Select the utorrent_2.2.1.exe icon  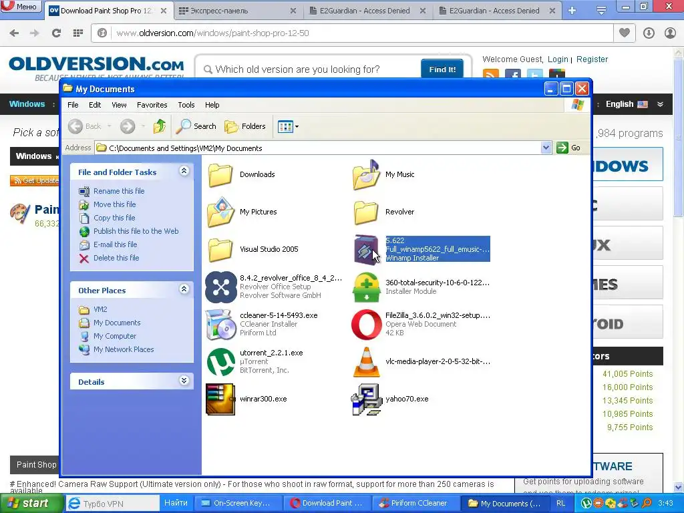click(x=220, y=361)
